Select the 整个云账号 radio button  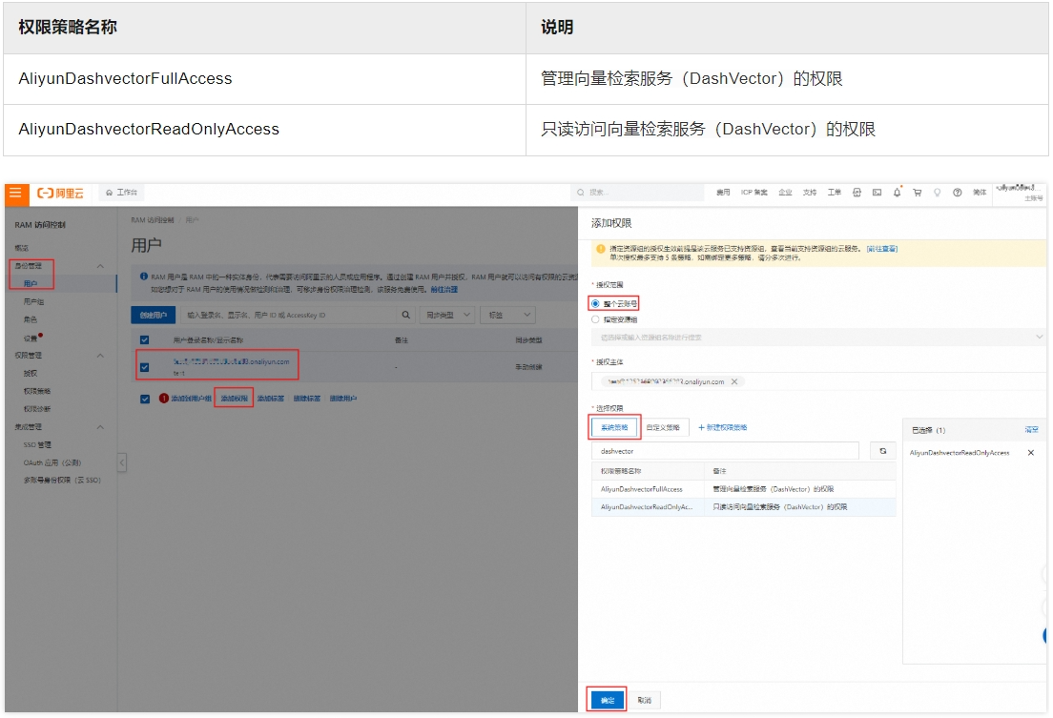point(596,303)
